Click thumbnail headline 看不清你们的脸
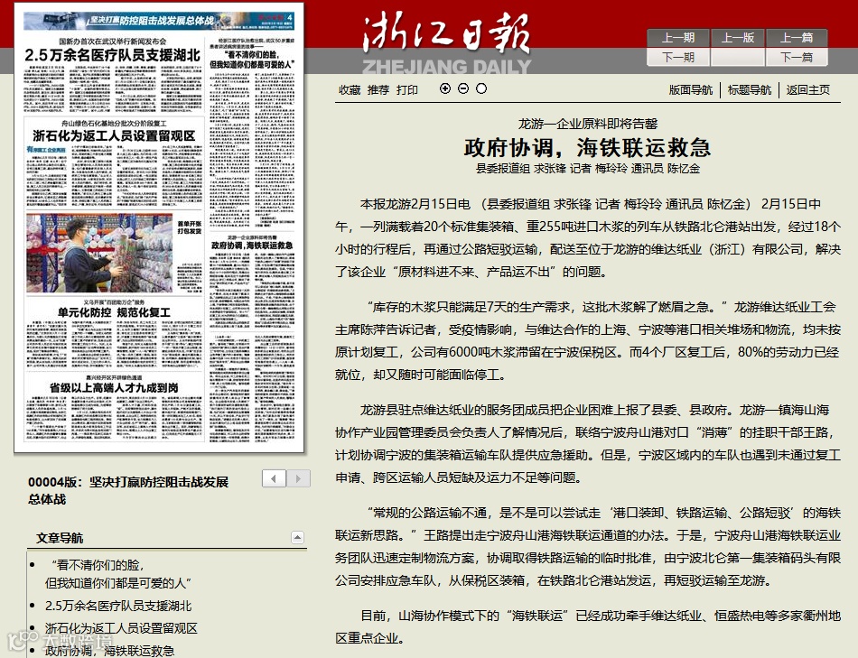The width and height of the screenshot is (858, 658). pos(252,59)
